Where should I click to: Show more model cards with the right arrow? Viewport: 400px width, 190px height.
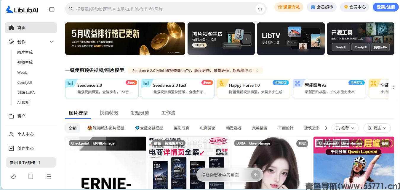[x=393, y=87]
